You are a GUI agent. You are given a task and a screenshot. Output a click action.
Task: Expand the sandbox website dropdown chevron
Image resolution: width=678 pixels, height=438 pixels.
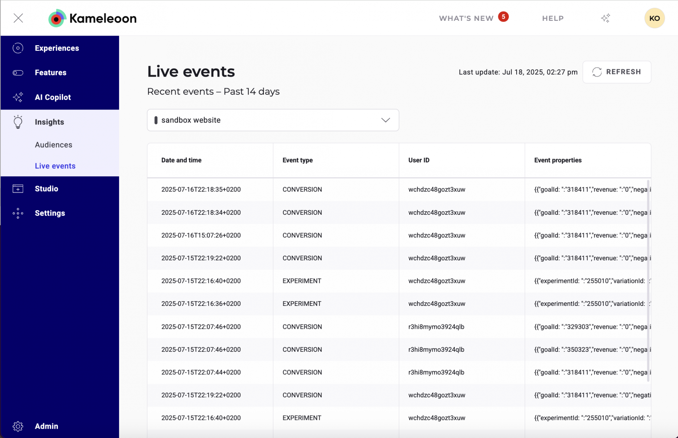[x=385, y=120]
